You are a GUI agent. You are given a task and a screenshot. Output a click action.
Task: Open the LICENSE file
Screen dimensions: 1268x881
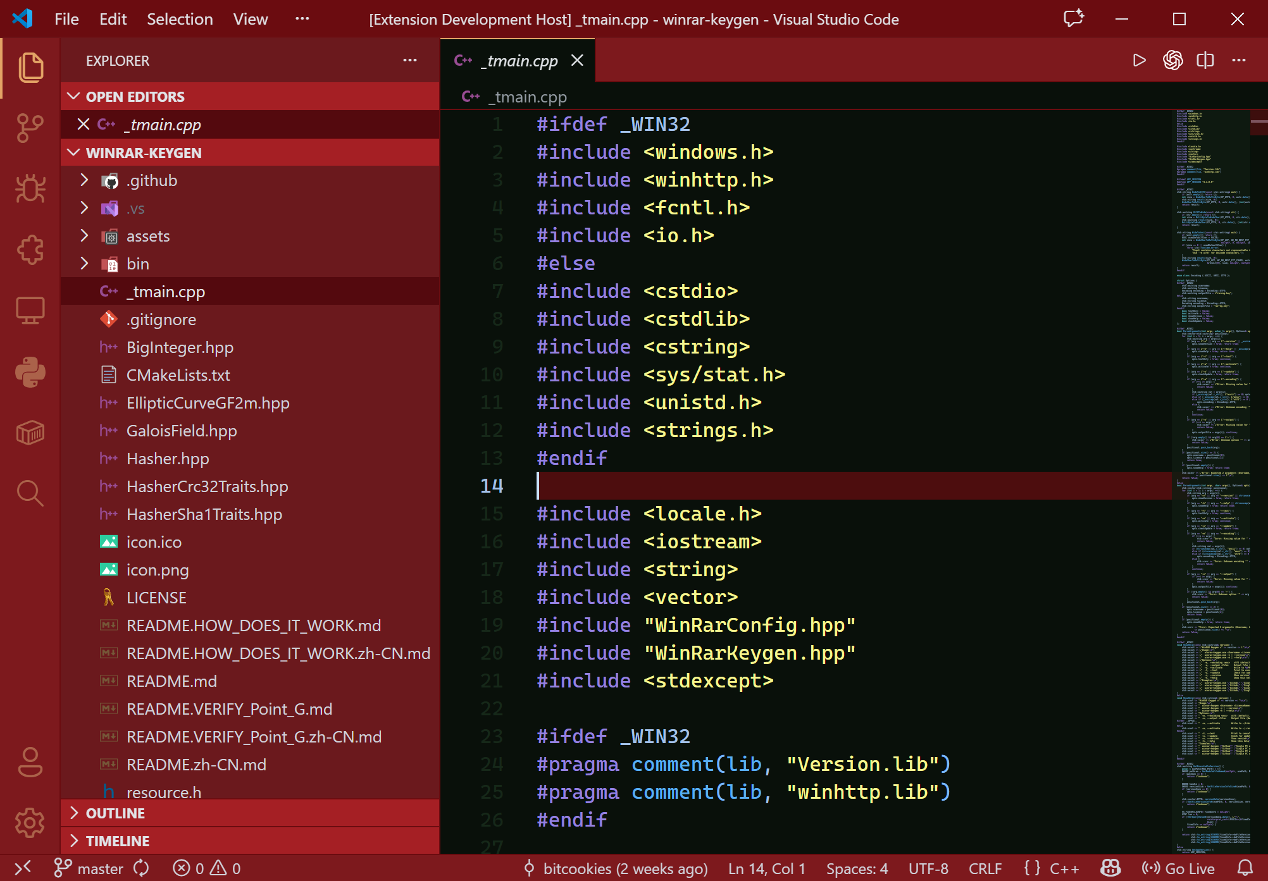click(x=251, y=598)
